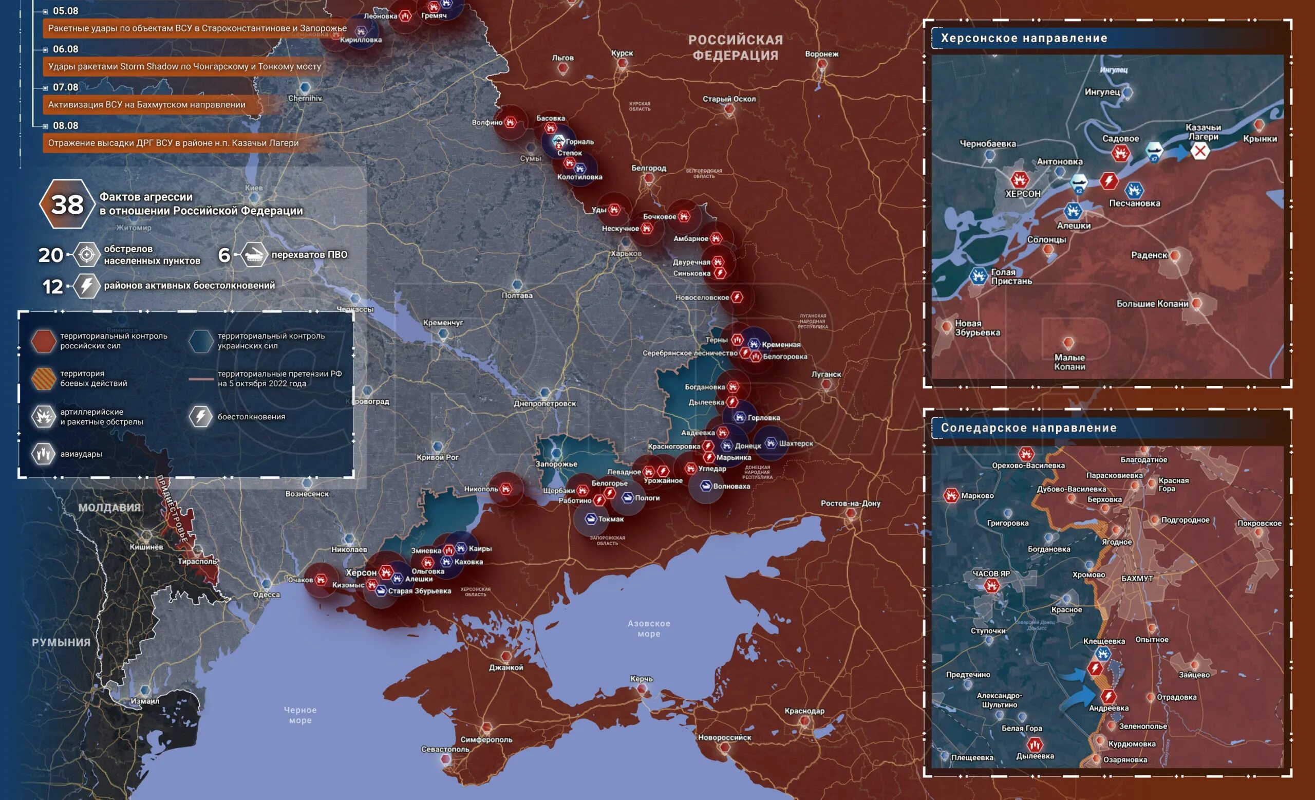
Task: Click the orange hatched swatch for combat territory
Action: 44,378
